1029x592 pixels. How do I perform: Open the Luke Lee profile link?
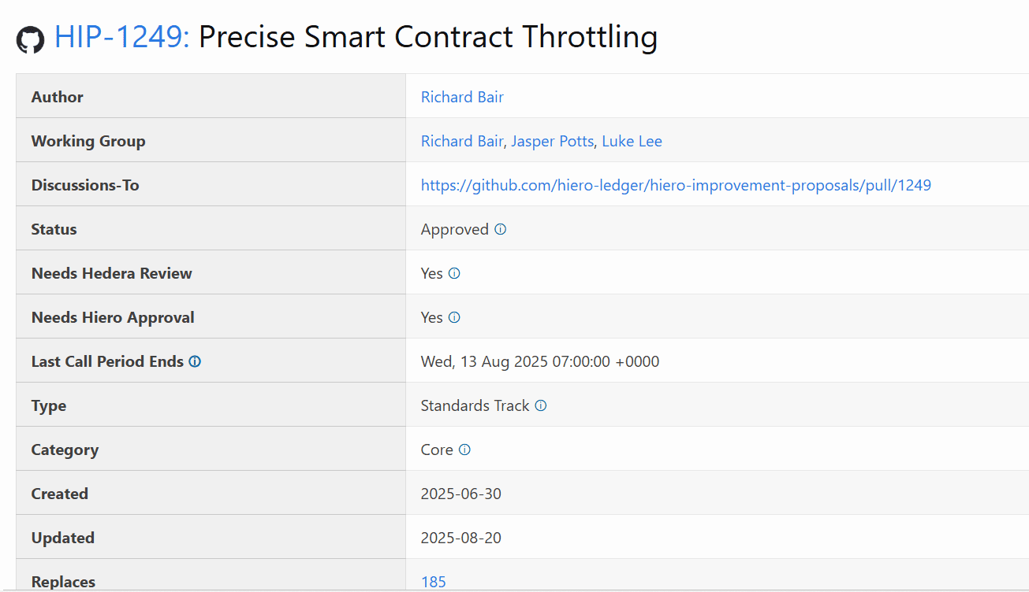click(x=632, y=140)
